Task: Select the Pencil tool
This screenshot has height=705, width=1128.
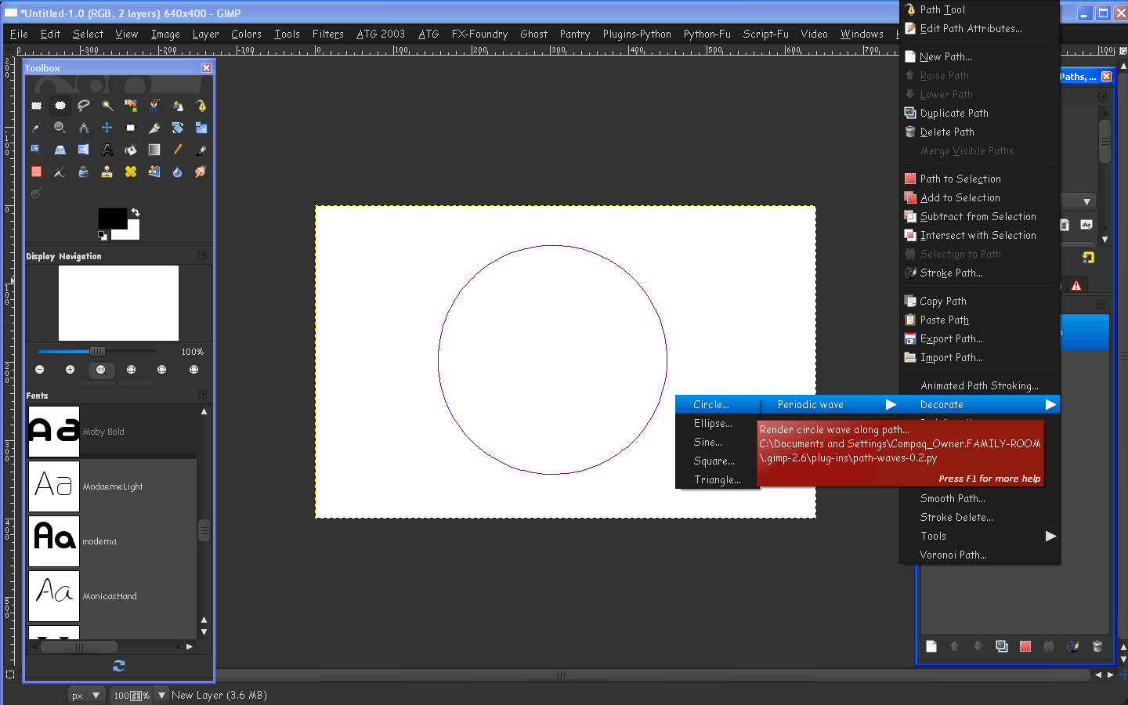Action: 178,150
